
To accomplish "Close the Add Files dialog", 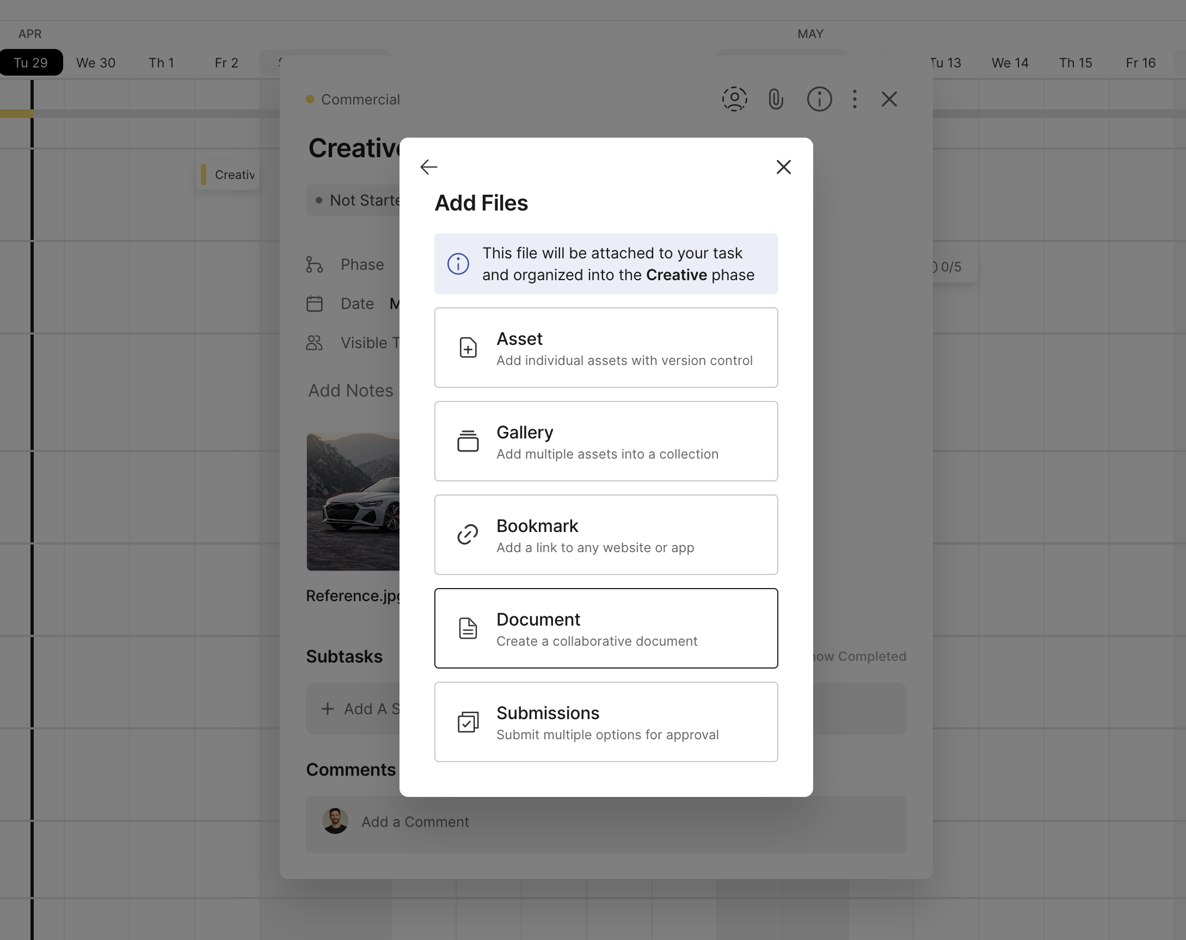I will coord(783,166).
